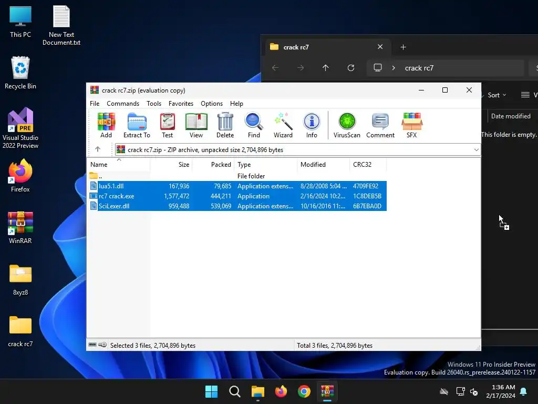Refresh the Explorer folder view

tap(350, 68)
